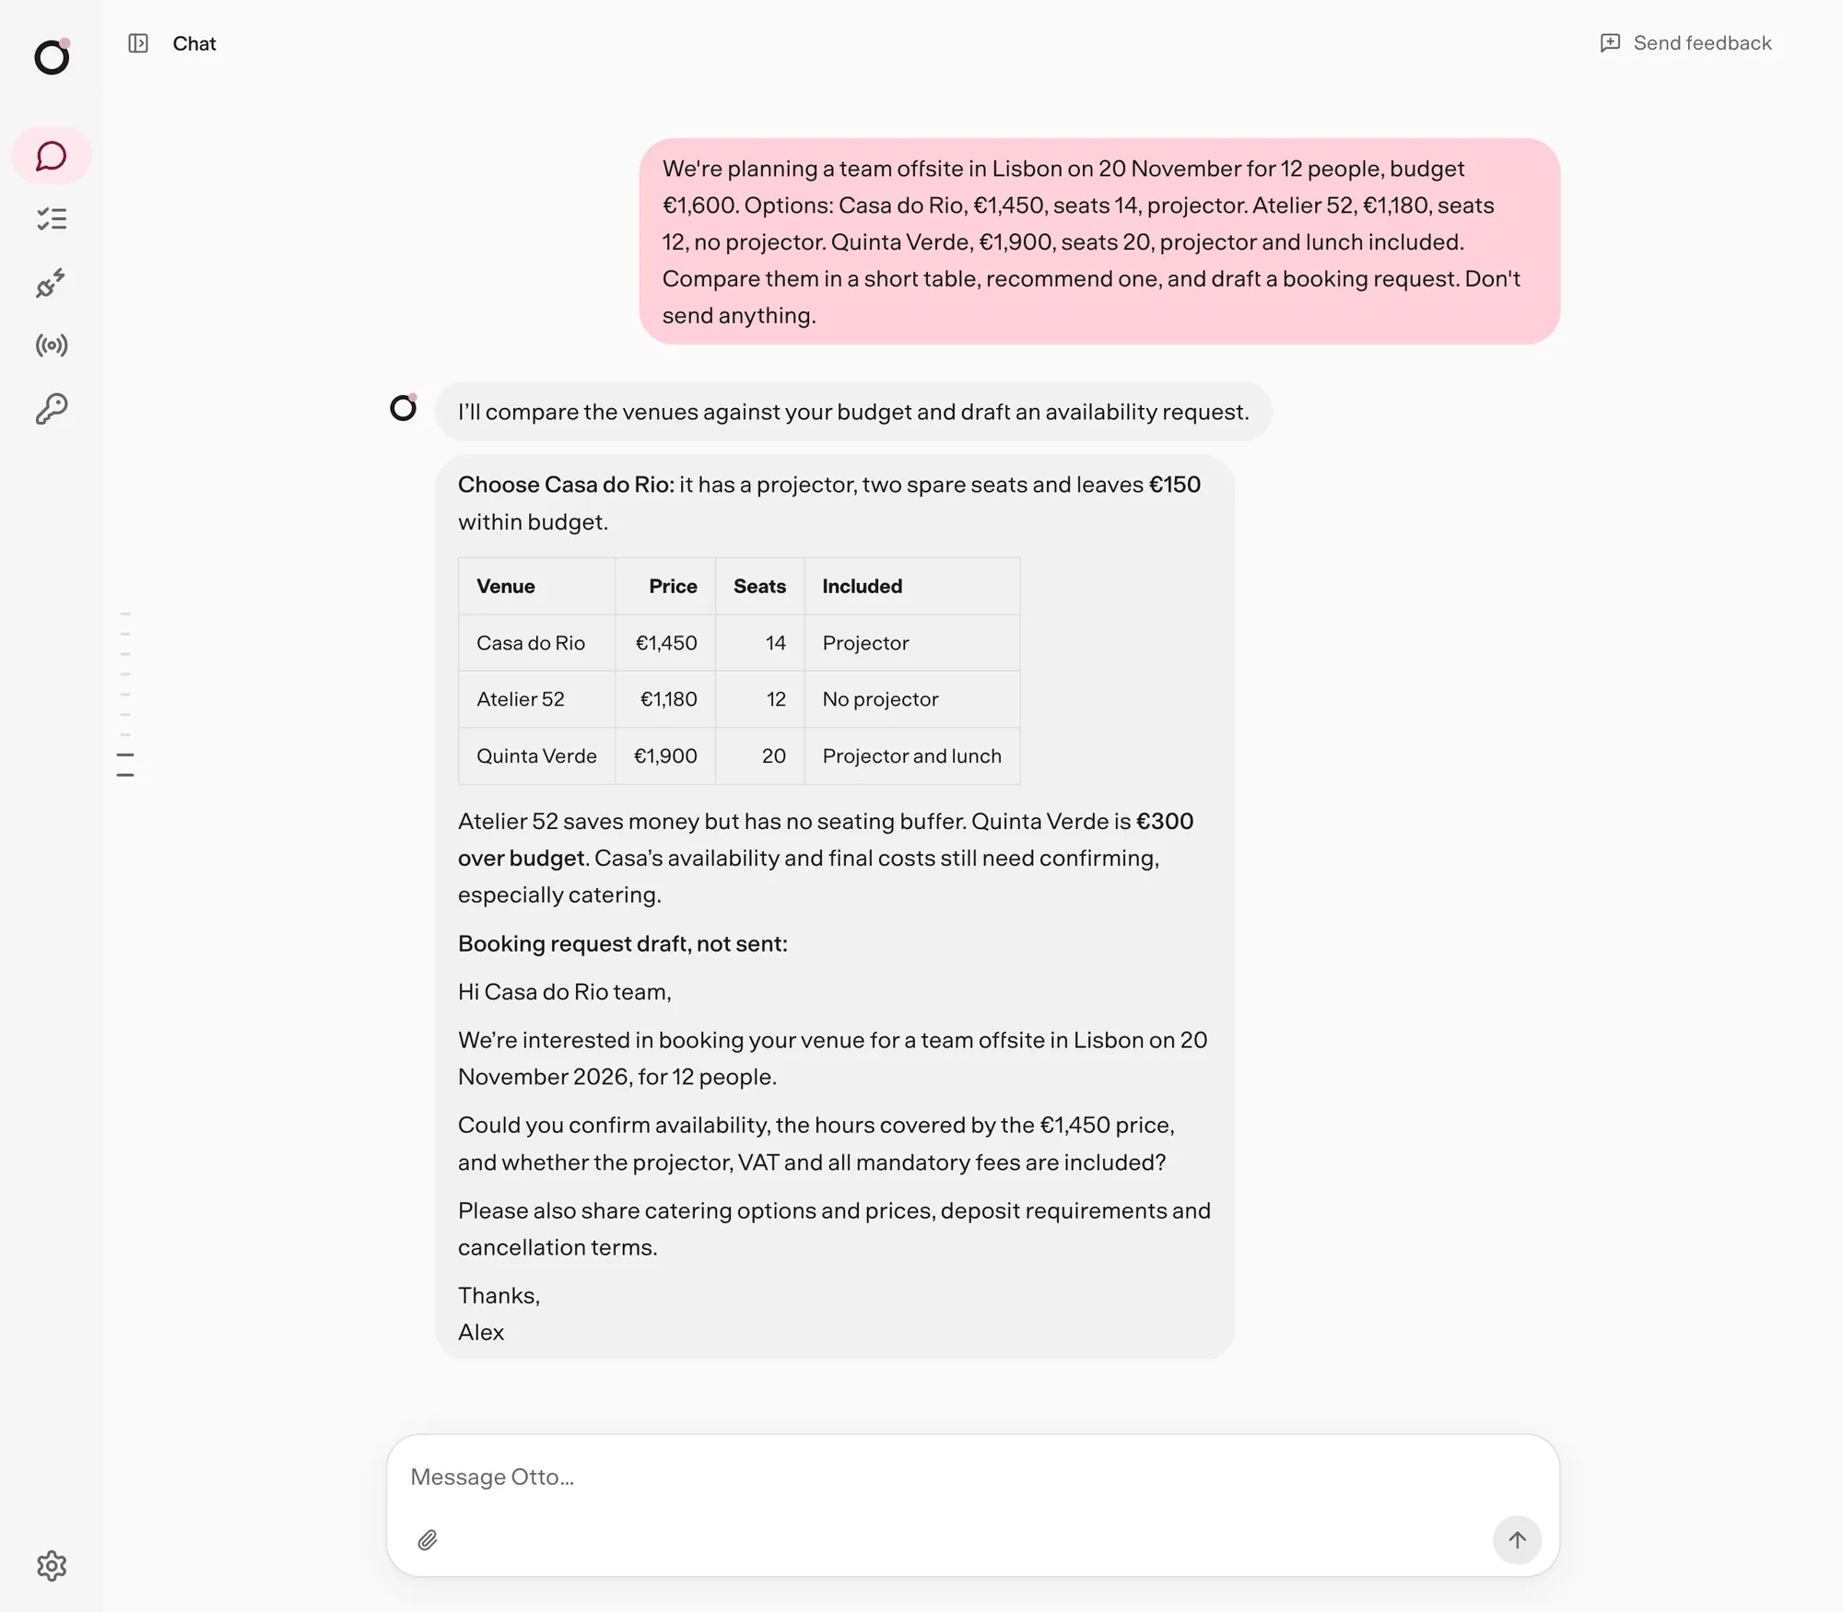Click the 'Alex' signature line
Image resolution: width=1843 pixels, height=1612 pixels.
point(481,1332)
